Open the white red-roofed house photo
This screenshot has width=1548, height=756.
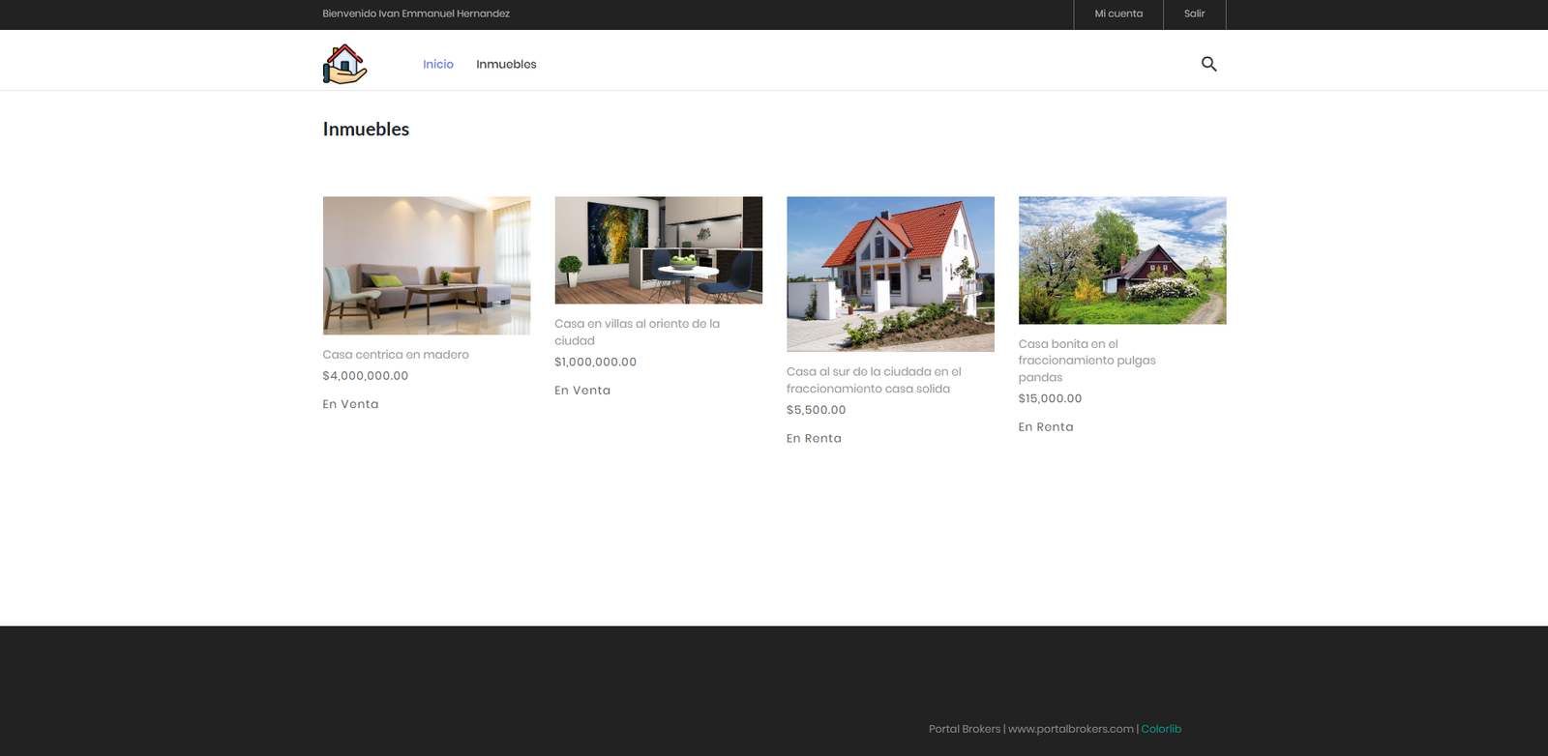pos(890,275)
